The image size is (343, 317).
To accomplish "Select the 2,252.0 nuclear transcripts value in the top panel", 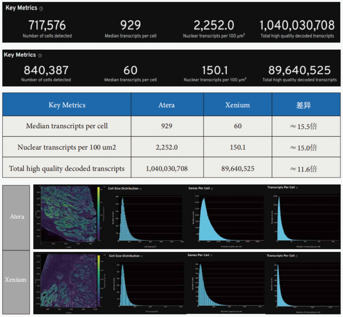I will point(214,25).
